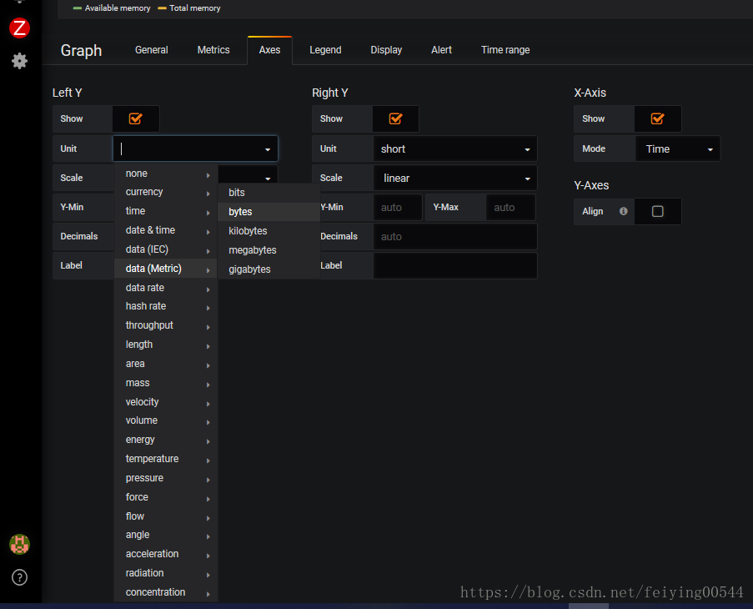Show info icon next to Align

[x=624, y=211]
